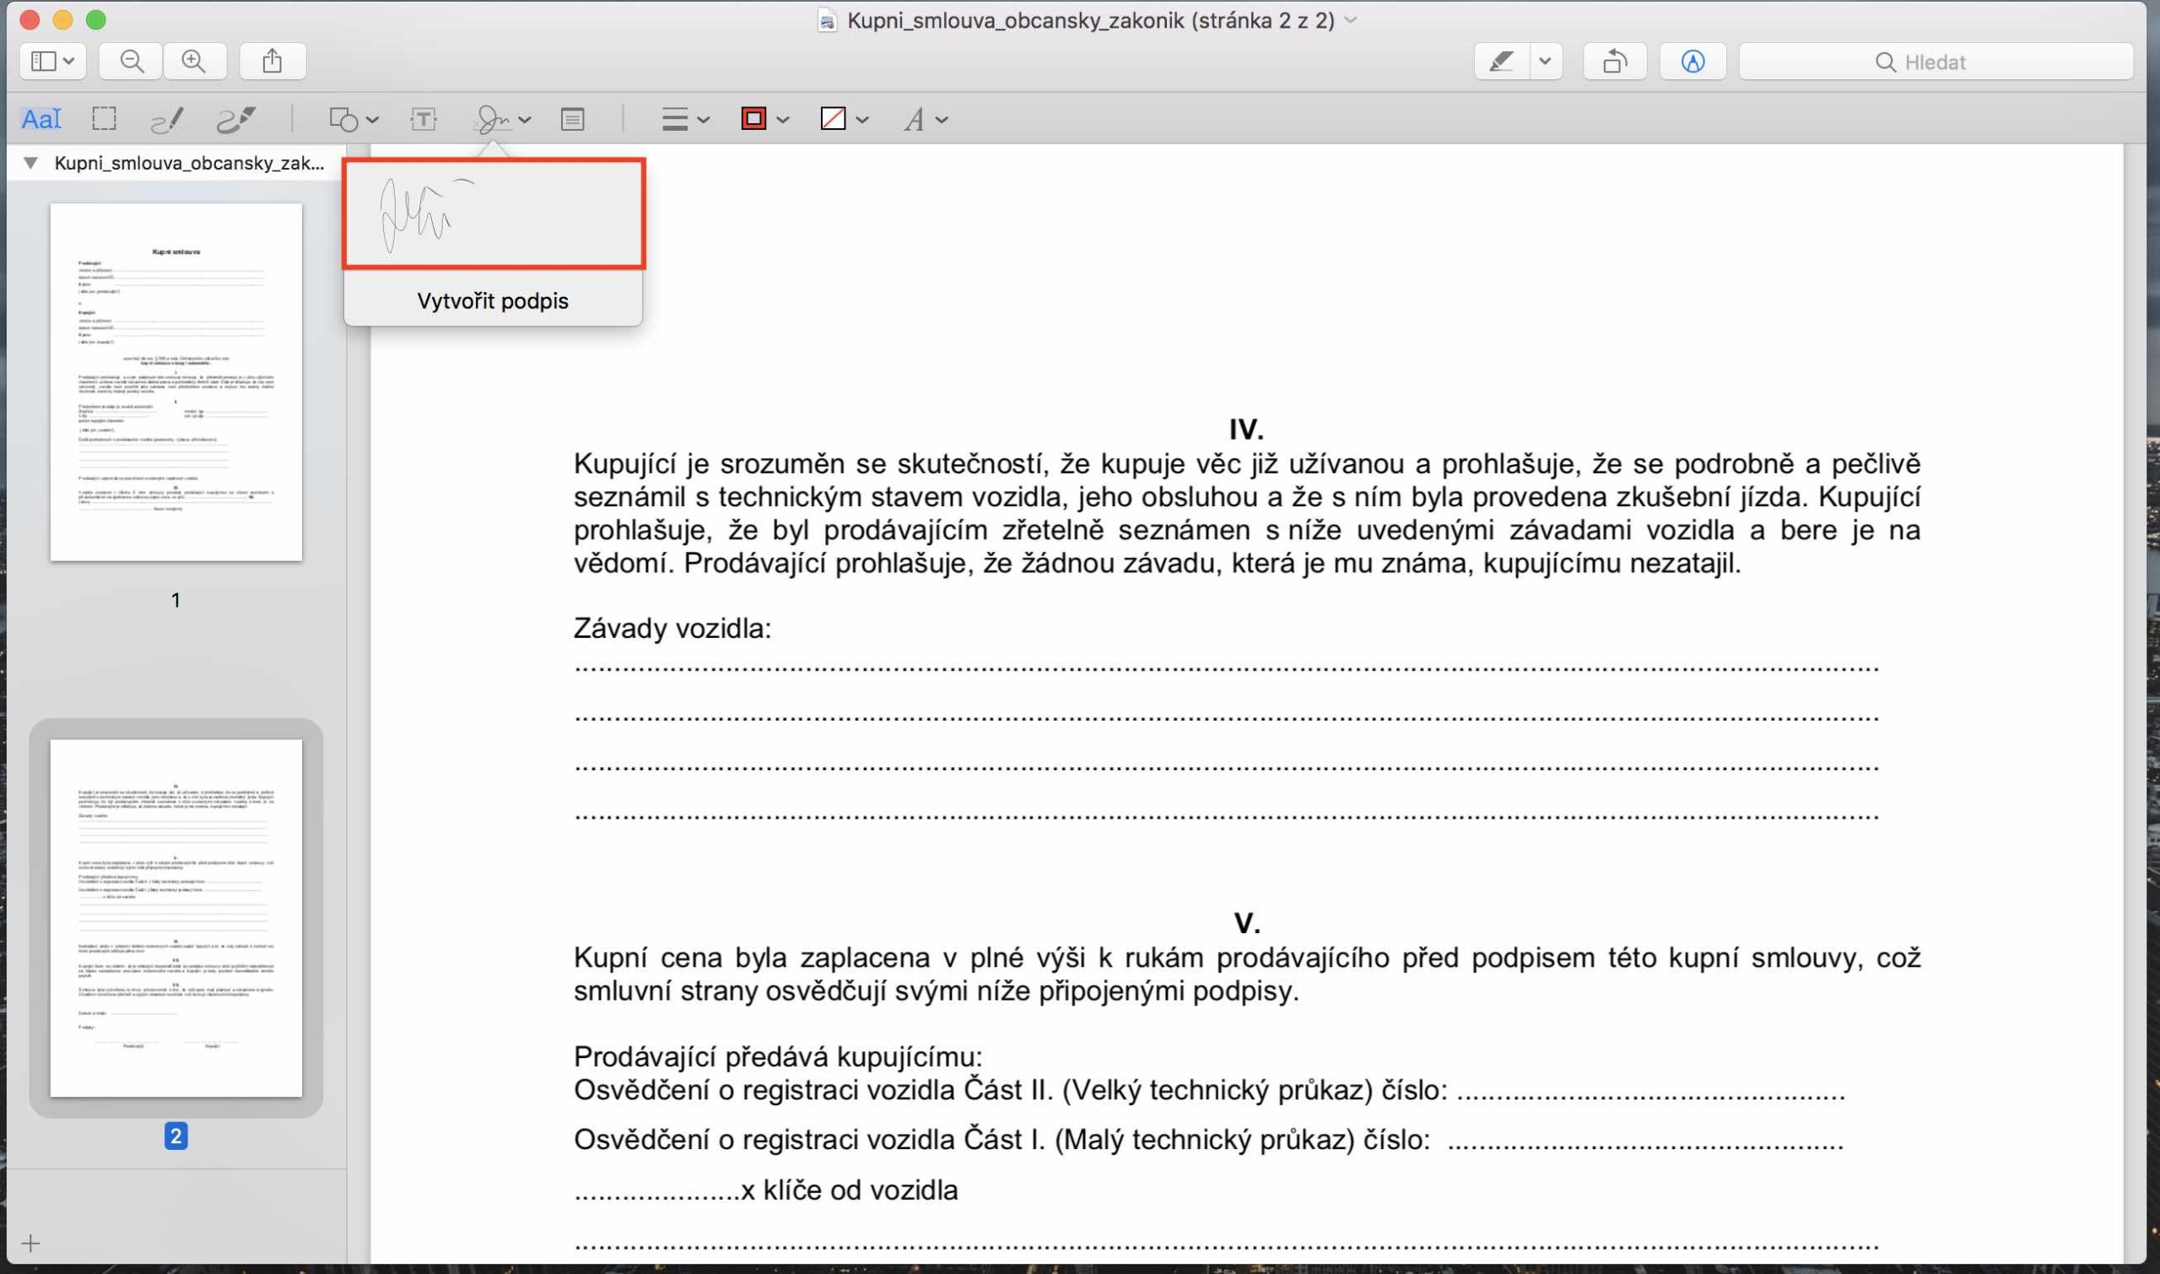Click Vytvořit podpis
Viewport: 2160px width, 1274px height.
coord(493,301)
